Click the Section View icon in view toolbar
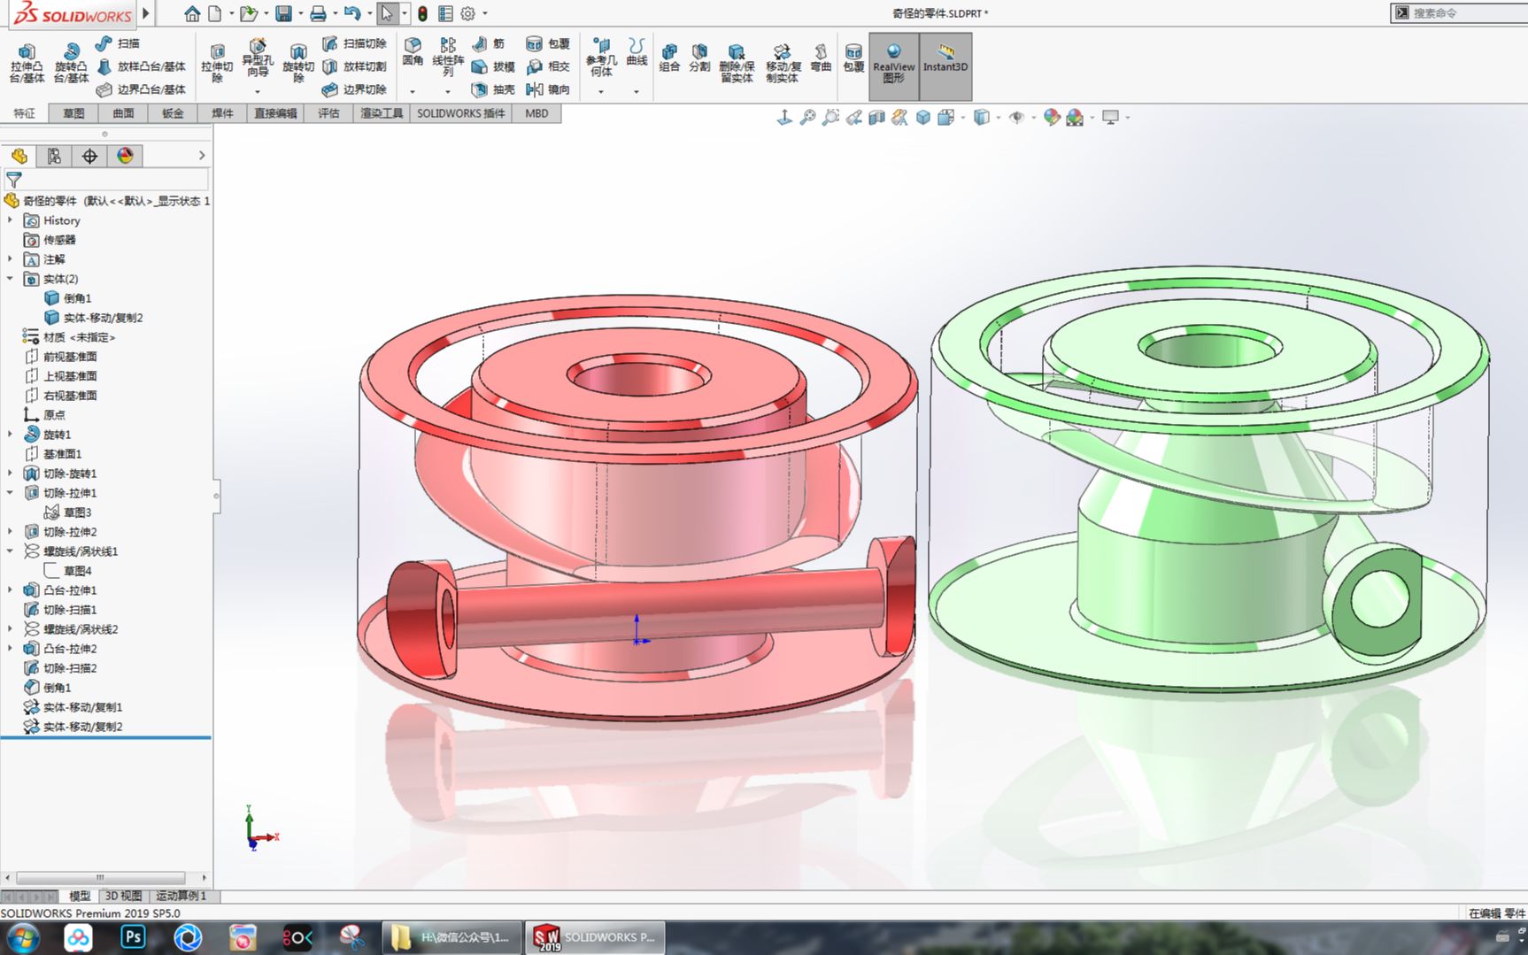 [876, 117]
